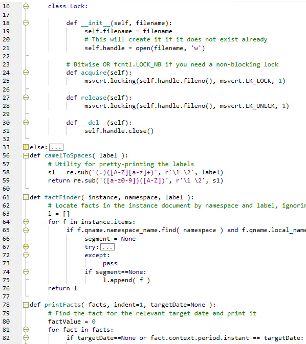Click 'msvcrt.LK_UNLCK' constant
Screen dimensions: 306x344
point(247,106)
